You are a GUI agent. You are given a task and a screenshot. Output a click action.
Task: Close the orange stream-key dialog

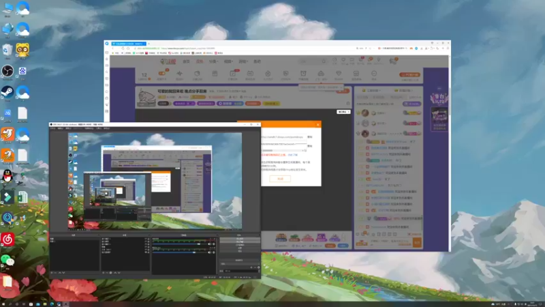pos(317,124)
